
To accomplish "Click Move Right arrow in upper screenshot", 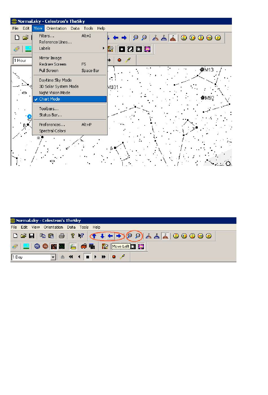I will click(x=124, y=38).
